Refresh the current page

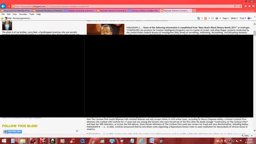[x=240, y=6]
